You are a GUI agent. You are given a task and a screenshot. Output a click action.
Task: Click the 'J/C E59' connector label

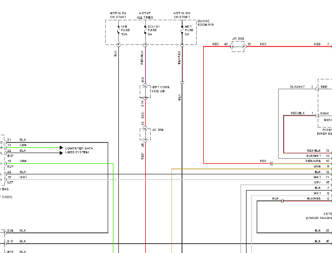[x=158, y=130]
